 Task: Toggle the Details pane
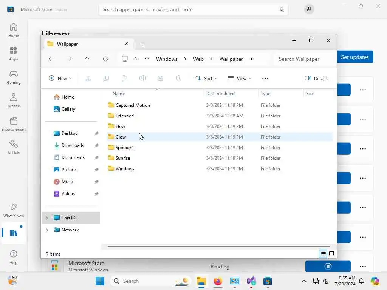(x=316, y=79)
